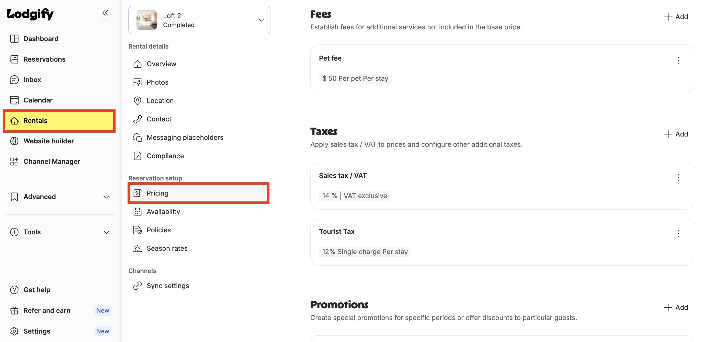The width and height of the screenshot is (703, 342).
Task: Open Refer and earn gift icon
Action: [14, 311]
